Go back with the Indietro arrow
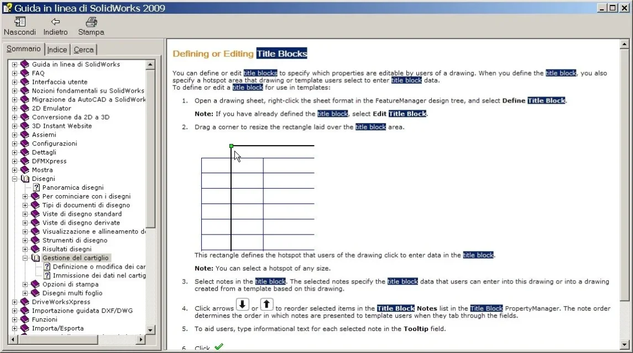This screenshot has height=353, width=633. point(56,22)
